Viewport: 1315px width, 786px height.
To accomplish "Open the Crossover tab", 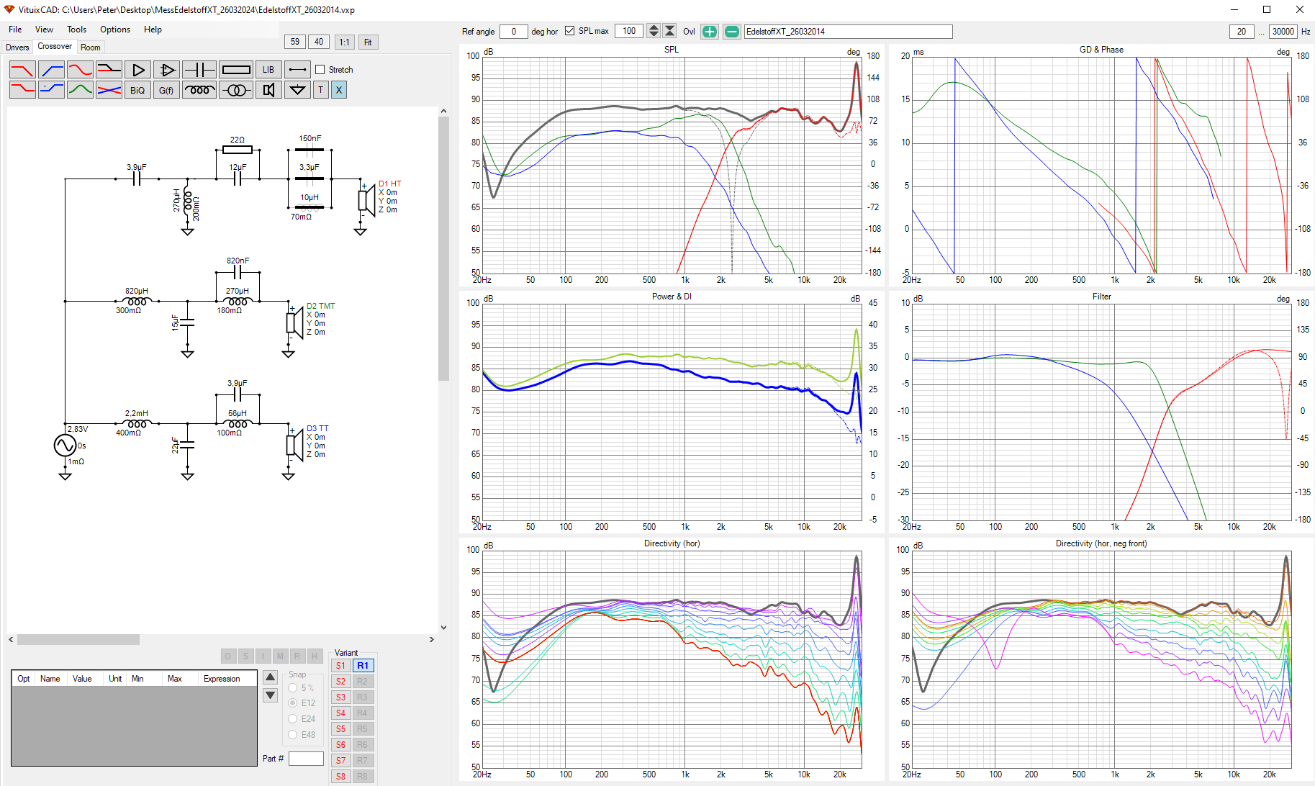I will coord(55,46).
